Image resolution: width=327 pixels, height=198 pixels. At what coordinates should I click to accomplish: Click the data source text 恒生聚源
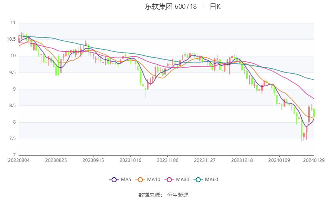pyautogui.click(x=178, y=195)
